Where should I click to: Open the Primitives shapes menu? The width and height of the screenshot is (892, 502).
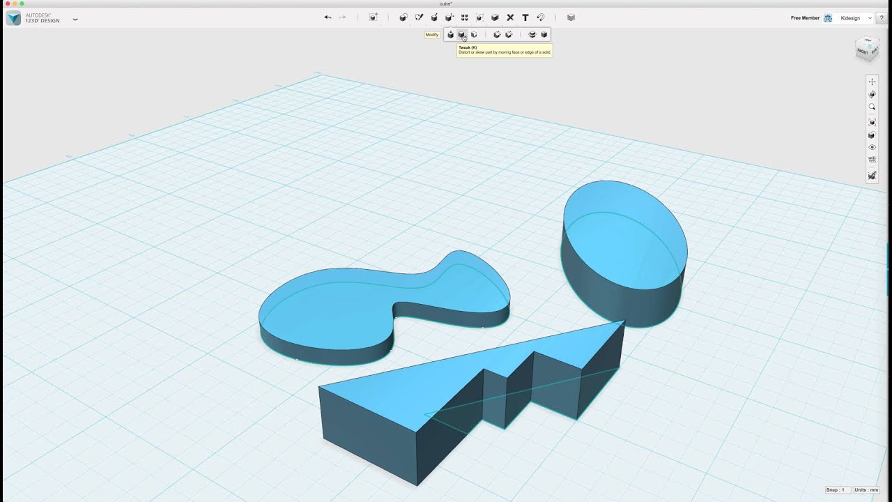(x=403, y=17)
